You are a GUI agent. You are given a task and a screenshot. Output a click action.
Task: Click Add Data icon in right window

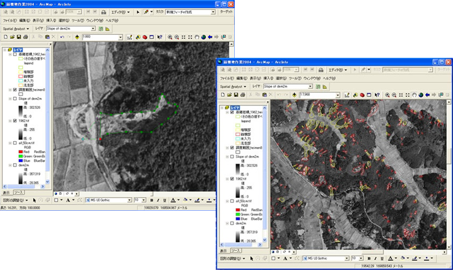pyautogui.click(x=294, y=95)
